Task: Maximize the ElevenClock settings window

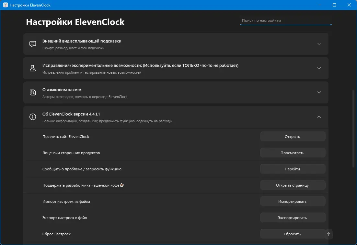Action: click(334, 5)
